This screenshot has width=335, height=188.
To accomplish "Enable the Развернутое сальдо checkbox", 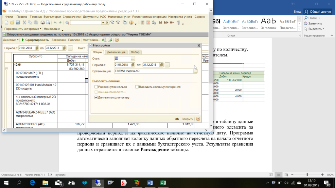I will (x=96, y=87).
